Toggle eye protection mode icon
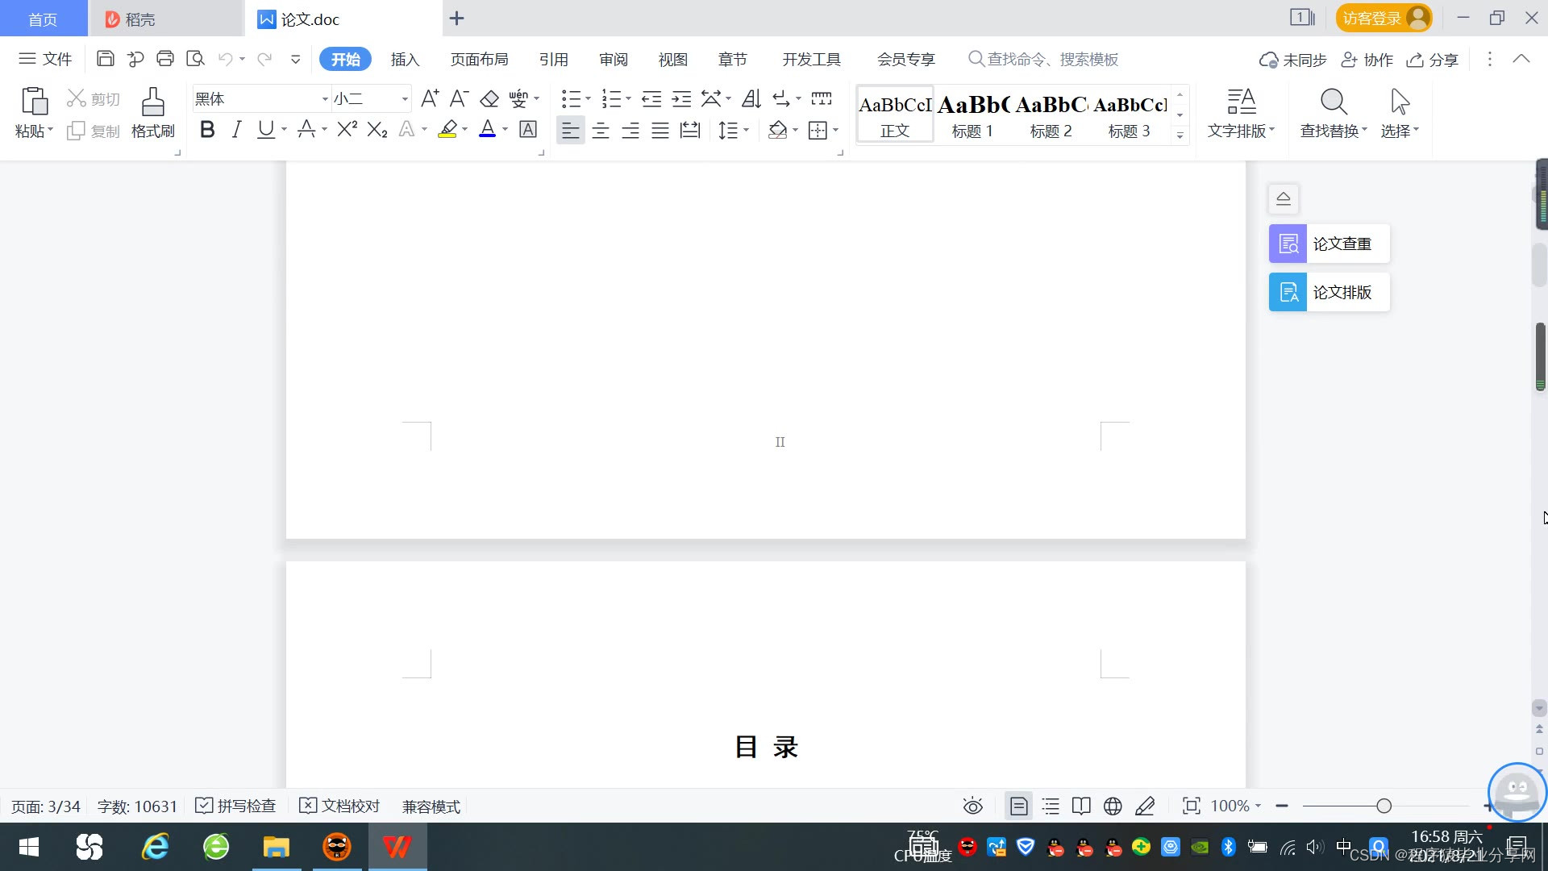 (973, 806)
